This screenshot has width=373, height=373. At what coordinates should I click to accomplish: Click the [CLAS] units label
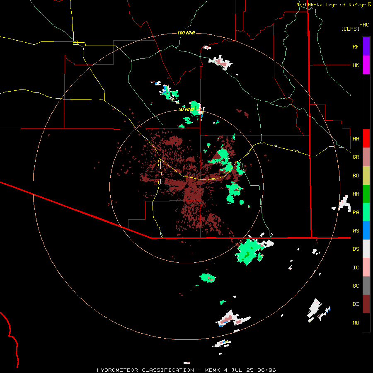pyautogui.click(x=350, y=29)
